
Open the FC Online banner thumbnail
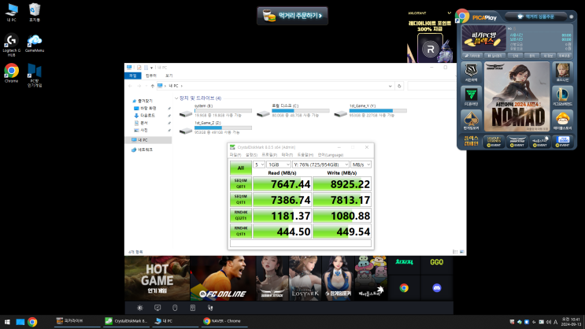click(x=223, y=279)
